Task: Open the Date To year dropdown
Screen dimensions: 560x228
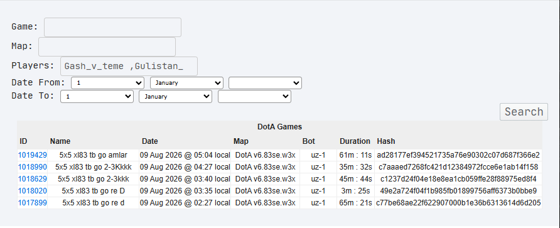Action: [255, 97]
